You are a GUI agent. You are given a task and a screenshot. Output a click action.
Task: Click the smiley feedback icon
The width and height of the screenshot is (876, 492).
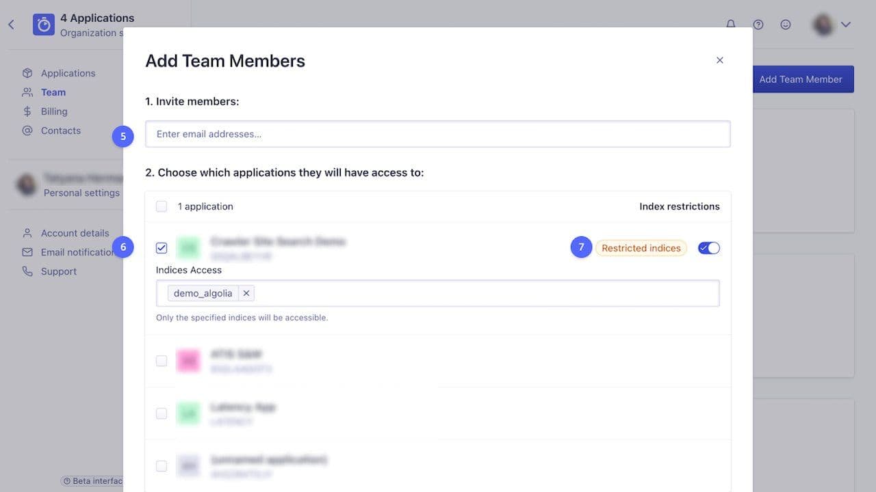click(x=786, y=25)
